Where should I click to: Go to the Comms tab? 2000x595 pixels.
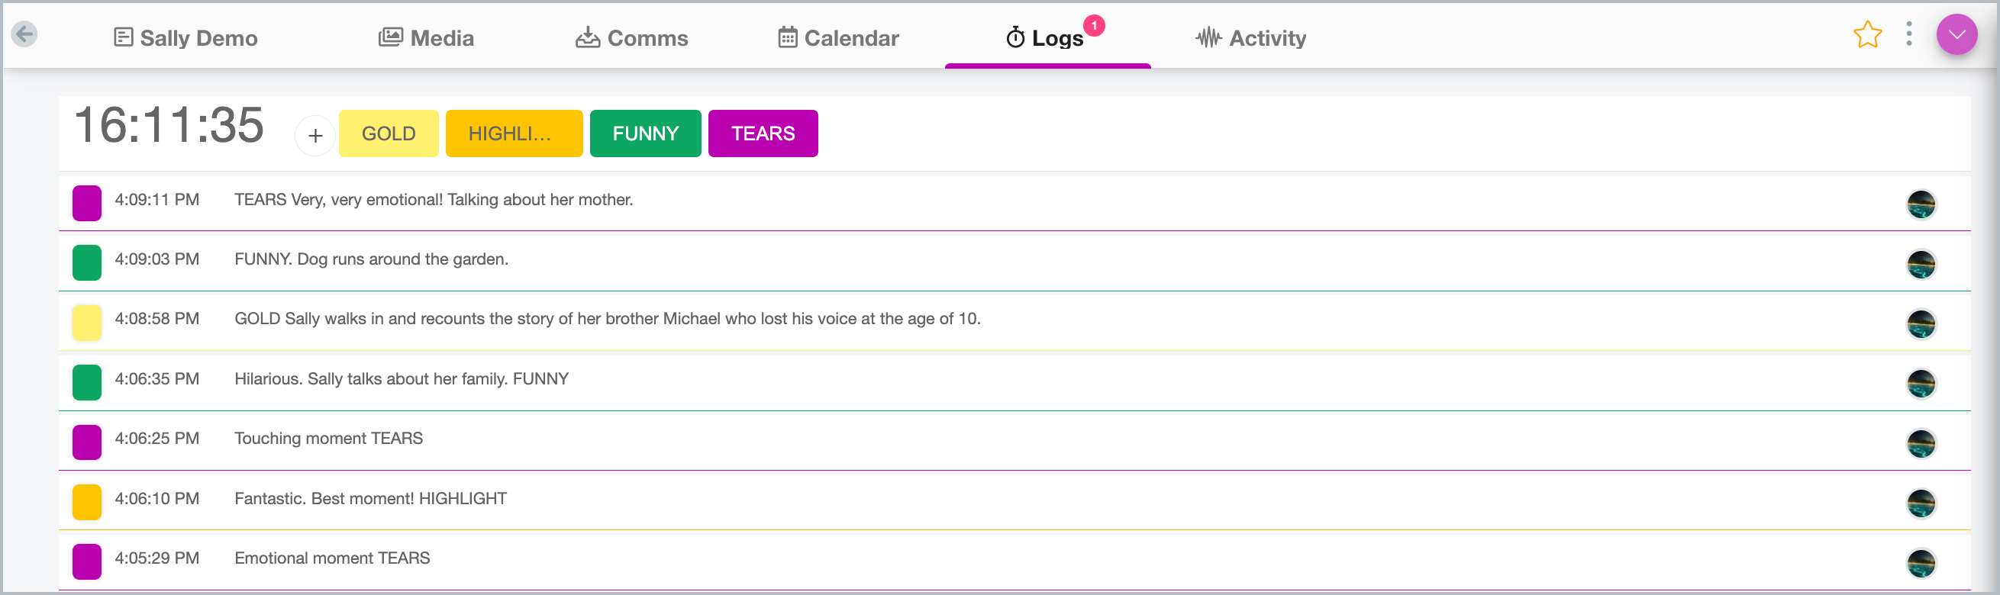point(632,38)
